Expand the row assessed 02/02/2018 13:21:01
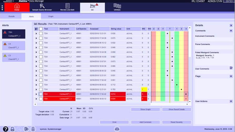The height and width of the screenshot is (132, 235). click(36, 34)
